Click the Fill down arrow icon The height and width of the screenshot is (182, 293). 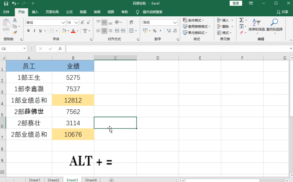point(241,26)
